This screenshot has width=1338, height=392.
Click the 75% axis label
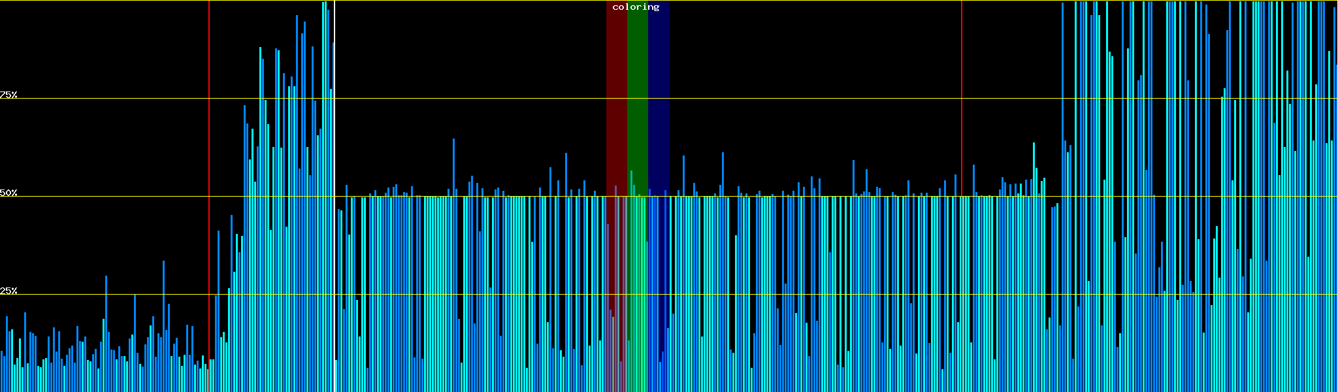point(8,95)
